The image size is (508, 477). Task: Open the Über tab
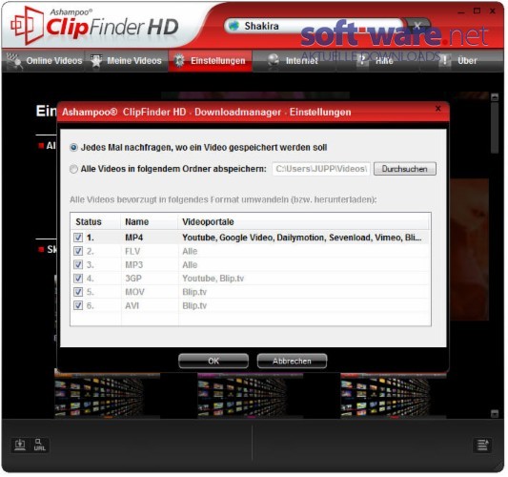461,61
